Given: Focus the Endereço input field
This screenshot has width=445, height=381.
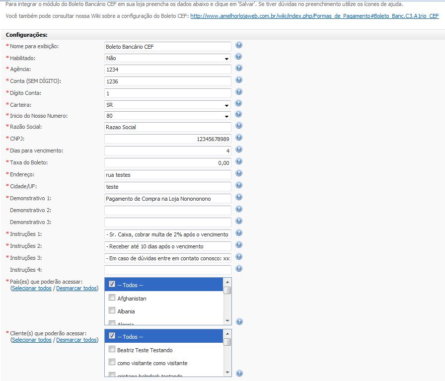Looking at the screenshot, I should point(168,174).
